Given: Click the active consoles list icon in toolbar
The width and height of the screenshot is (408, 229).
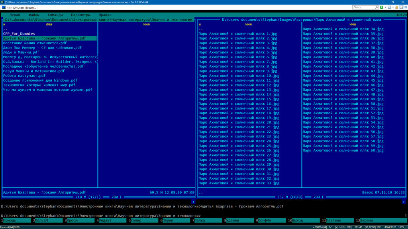Looking at the screenshot, I should pos(389,7).
